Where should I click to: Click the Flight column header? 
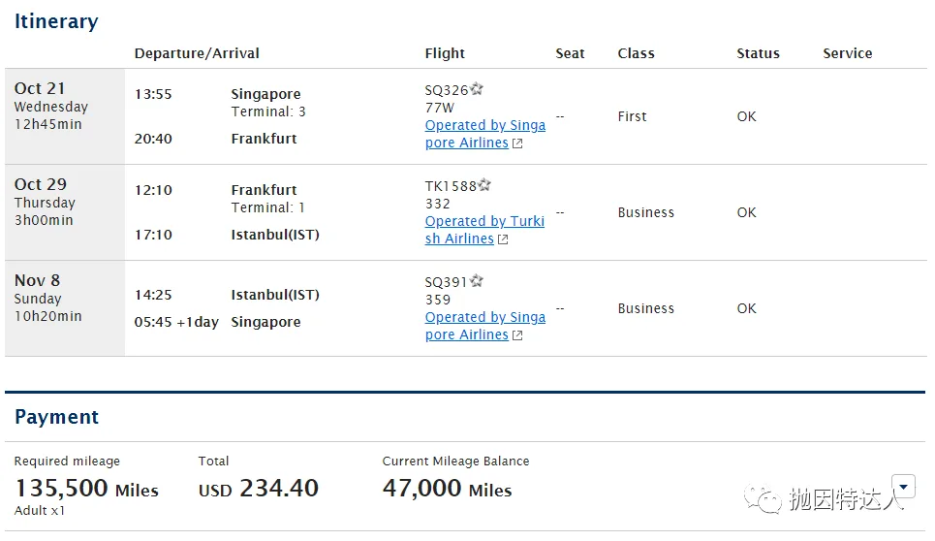[x=445, y=53]
